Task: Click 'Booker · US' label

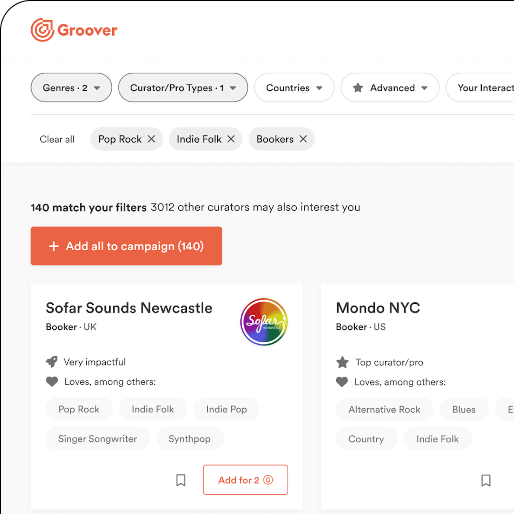Action: [x=361, y=327]
